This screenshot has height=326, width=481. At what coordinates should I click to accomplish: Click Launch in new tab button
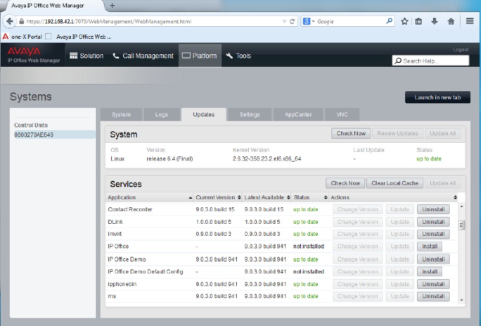pyautogui.click(x=438, y=97)
